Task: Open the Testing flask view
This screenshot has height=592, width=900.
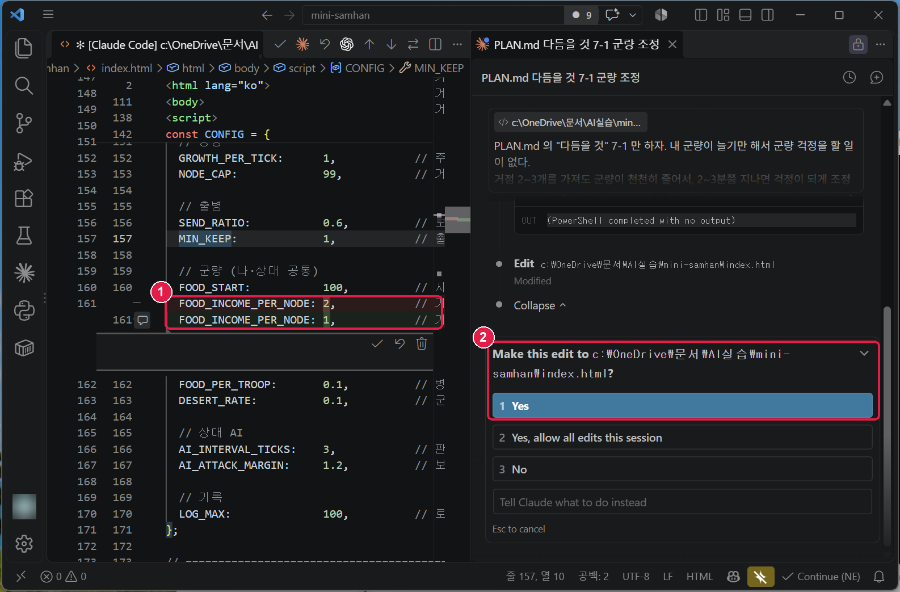Action: click(x=24, y=236)
